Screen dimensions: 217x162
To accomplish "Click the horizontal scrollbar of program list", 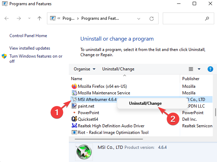I will (109, 139).
